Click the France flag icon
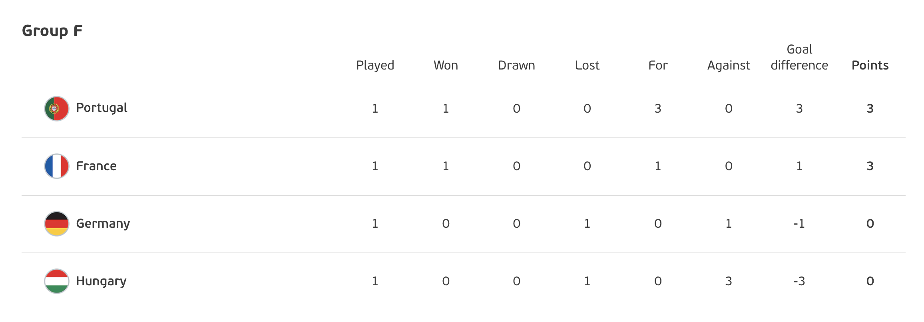Screen dimensions: 924x322 coord(57,166)
